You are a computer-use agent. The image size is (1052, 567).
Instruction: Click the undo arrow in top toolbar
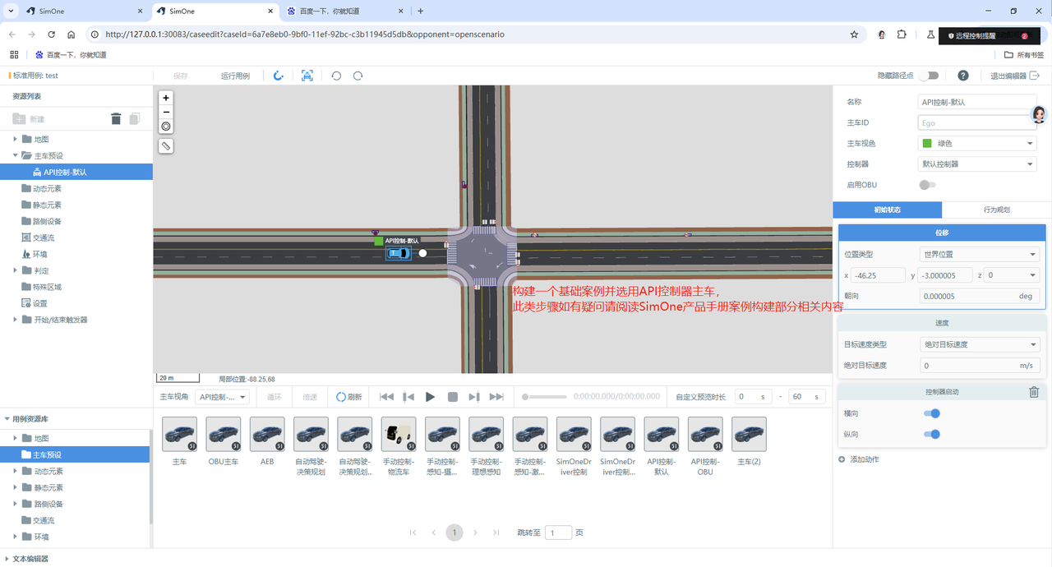(336, 76)
